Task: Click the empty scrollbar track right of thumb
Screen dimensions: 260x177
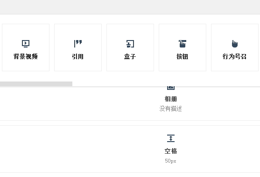Action: tap(166, 84)
